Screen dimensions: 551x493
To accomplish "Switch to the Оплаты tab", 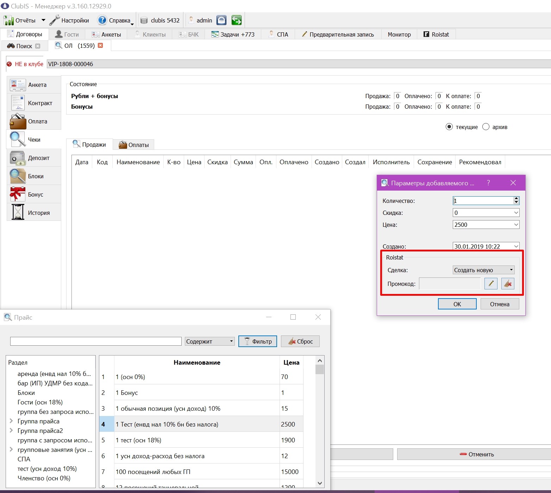I will 134,145.
